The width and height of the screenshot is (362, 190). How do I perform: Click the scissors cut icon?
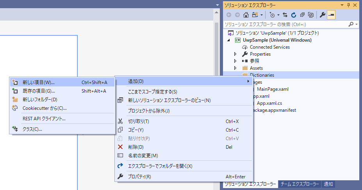[x=120, y=121]
